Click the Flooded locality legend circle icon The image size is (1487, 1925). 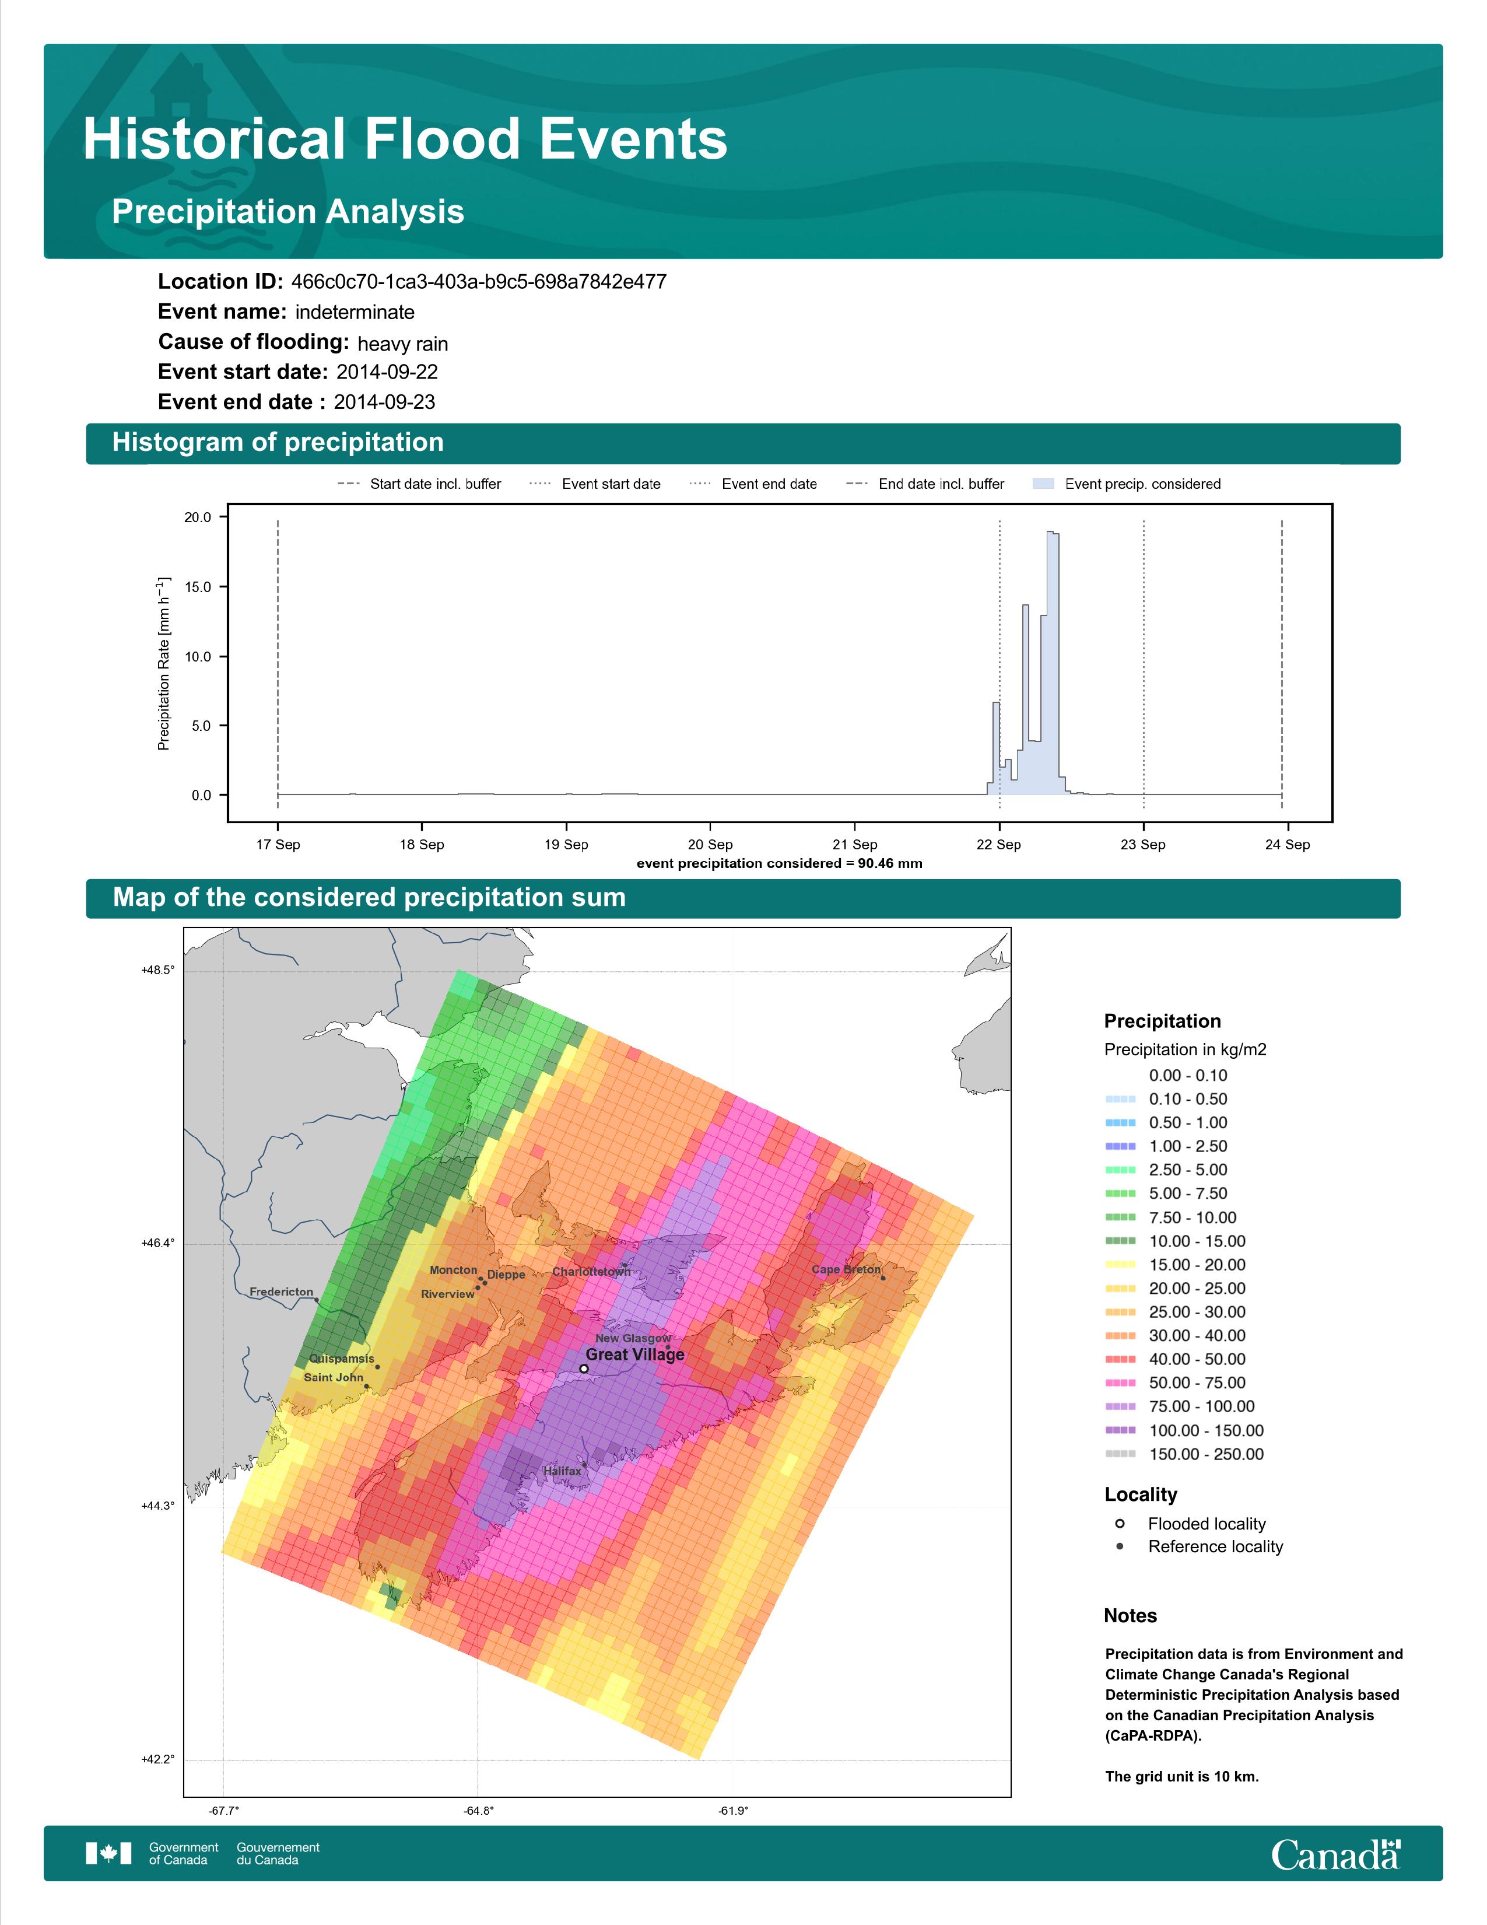(1120, 1524)
